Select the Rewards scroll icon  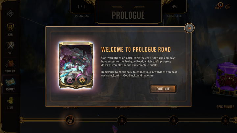pos(10,84)
